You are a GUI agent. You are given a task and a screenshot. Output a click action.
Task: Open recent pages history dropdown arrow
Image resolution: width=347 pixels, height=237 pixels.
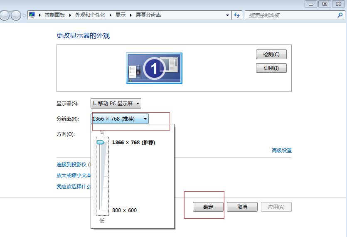(x=24, y=15)
